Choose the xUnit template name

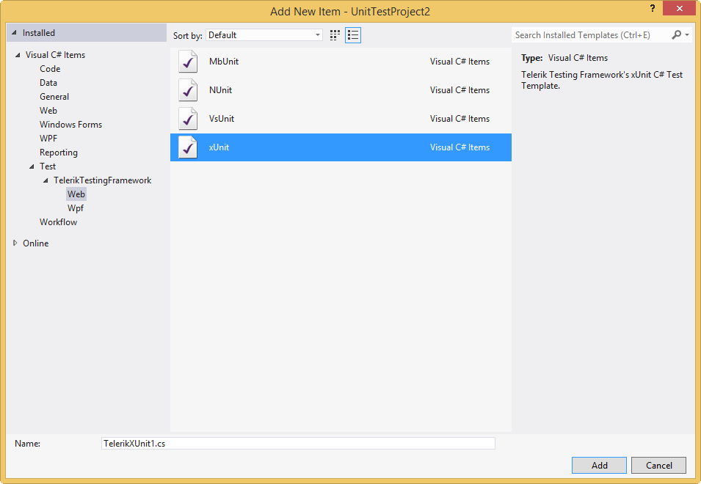(219, 147)
